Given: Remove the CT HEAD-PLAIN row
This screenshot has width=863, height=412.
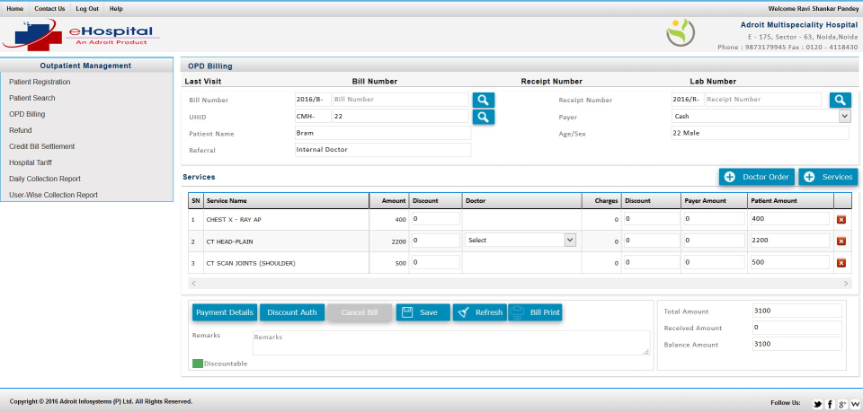Looking at the screenshot, I should coord(841,241).
